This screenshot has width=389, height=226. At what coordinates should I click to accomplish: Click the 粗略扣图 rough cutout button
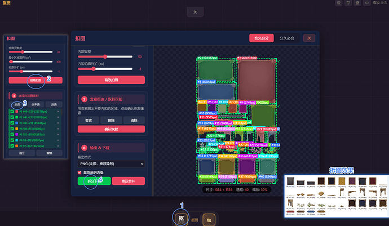(x=36, y=80)
